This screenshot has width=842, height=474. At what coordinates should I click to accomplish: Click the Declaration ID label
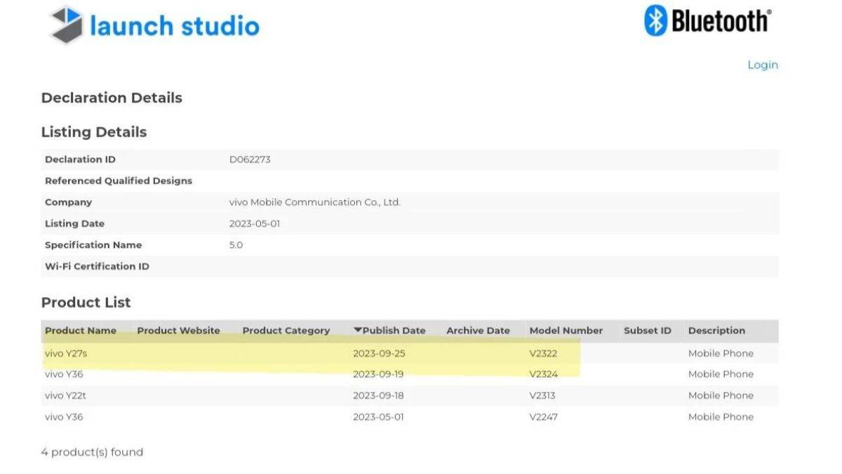(x=80, y=159)
